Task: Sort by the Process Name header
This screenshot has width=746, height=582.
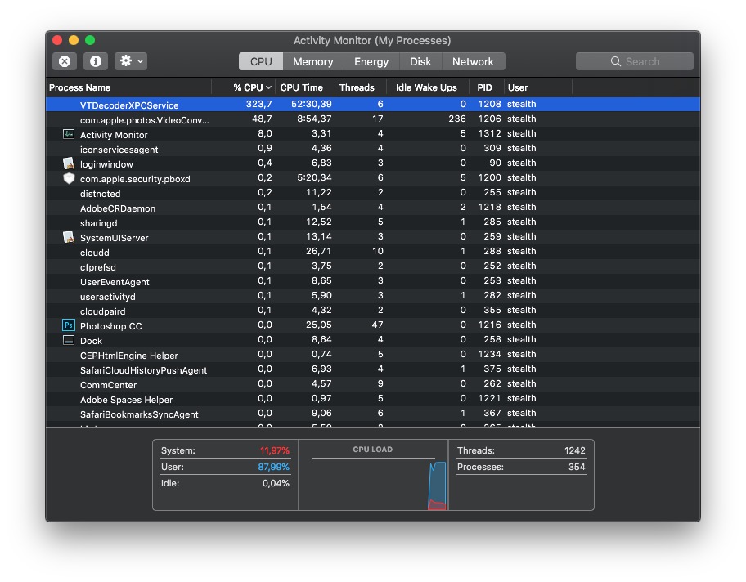Action: click(80, 87)
